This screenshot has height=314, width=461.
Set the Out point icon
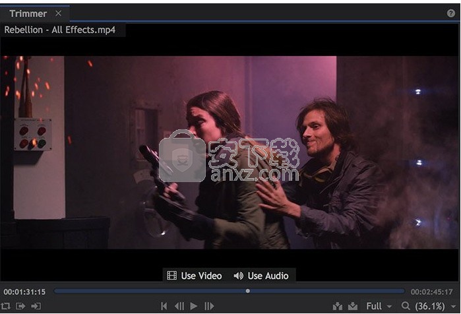36,306
